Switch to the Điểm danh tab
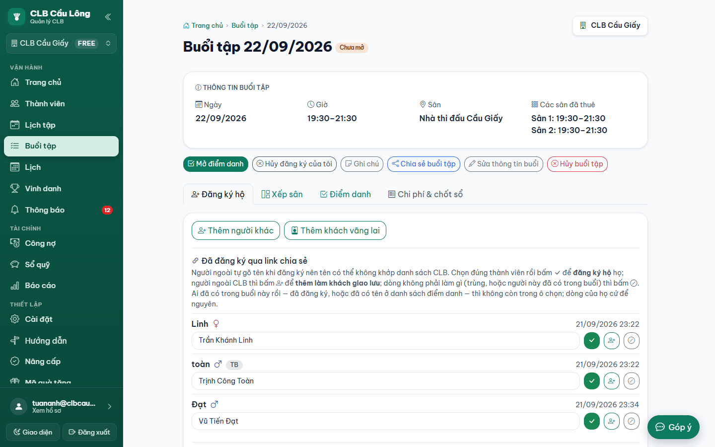Viewport: 715px width, 447px height. (346, 194)
